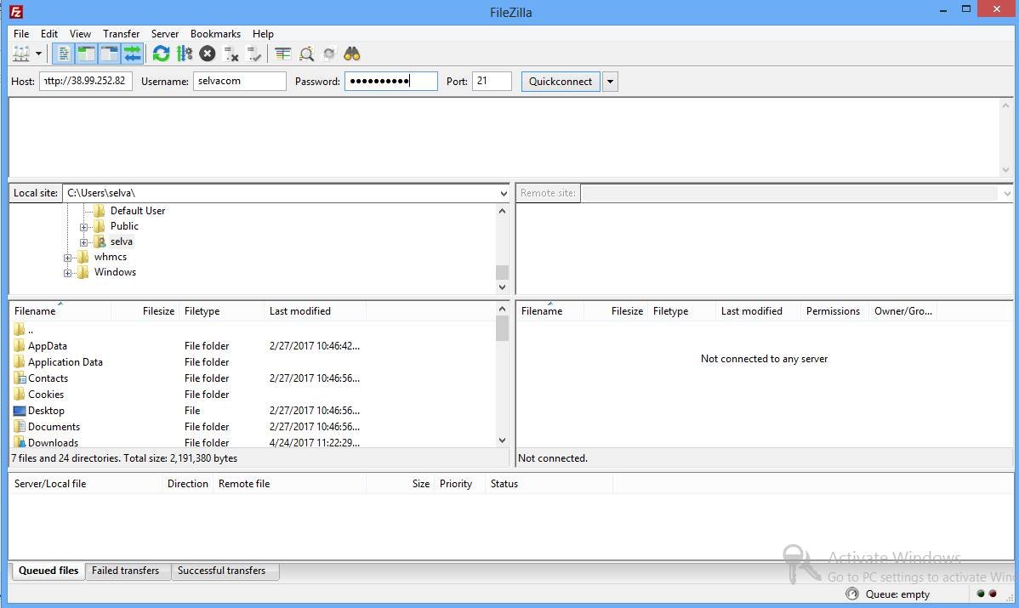Open the Bookmarks menu
Screen dimensions: 1019x608
tap(216, 34)
